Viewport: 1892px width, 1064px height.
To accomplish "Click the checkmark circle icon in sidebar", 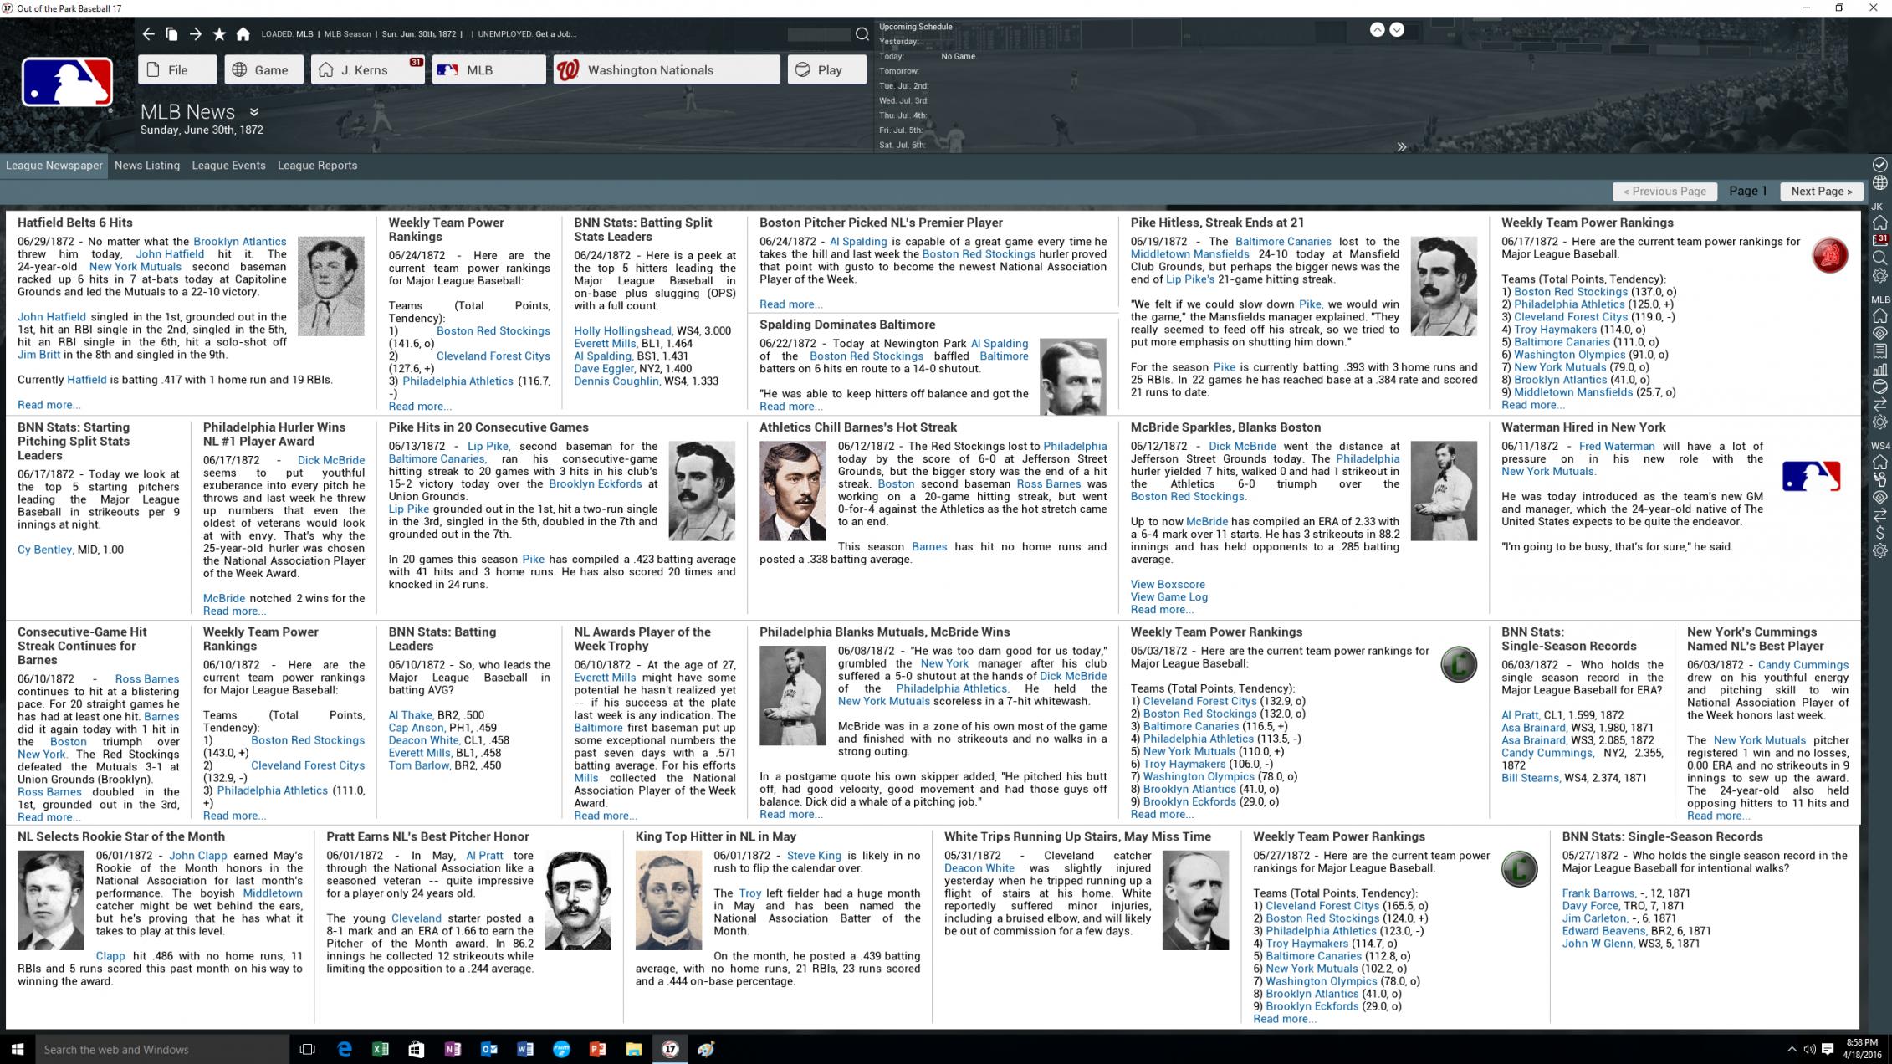I will (1879, 165).
